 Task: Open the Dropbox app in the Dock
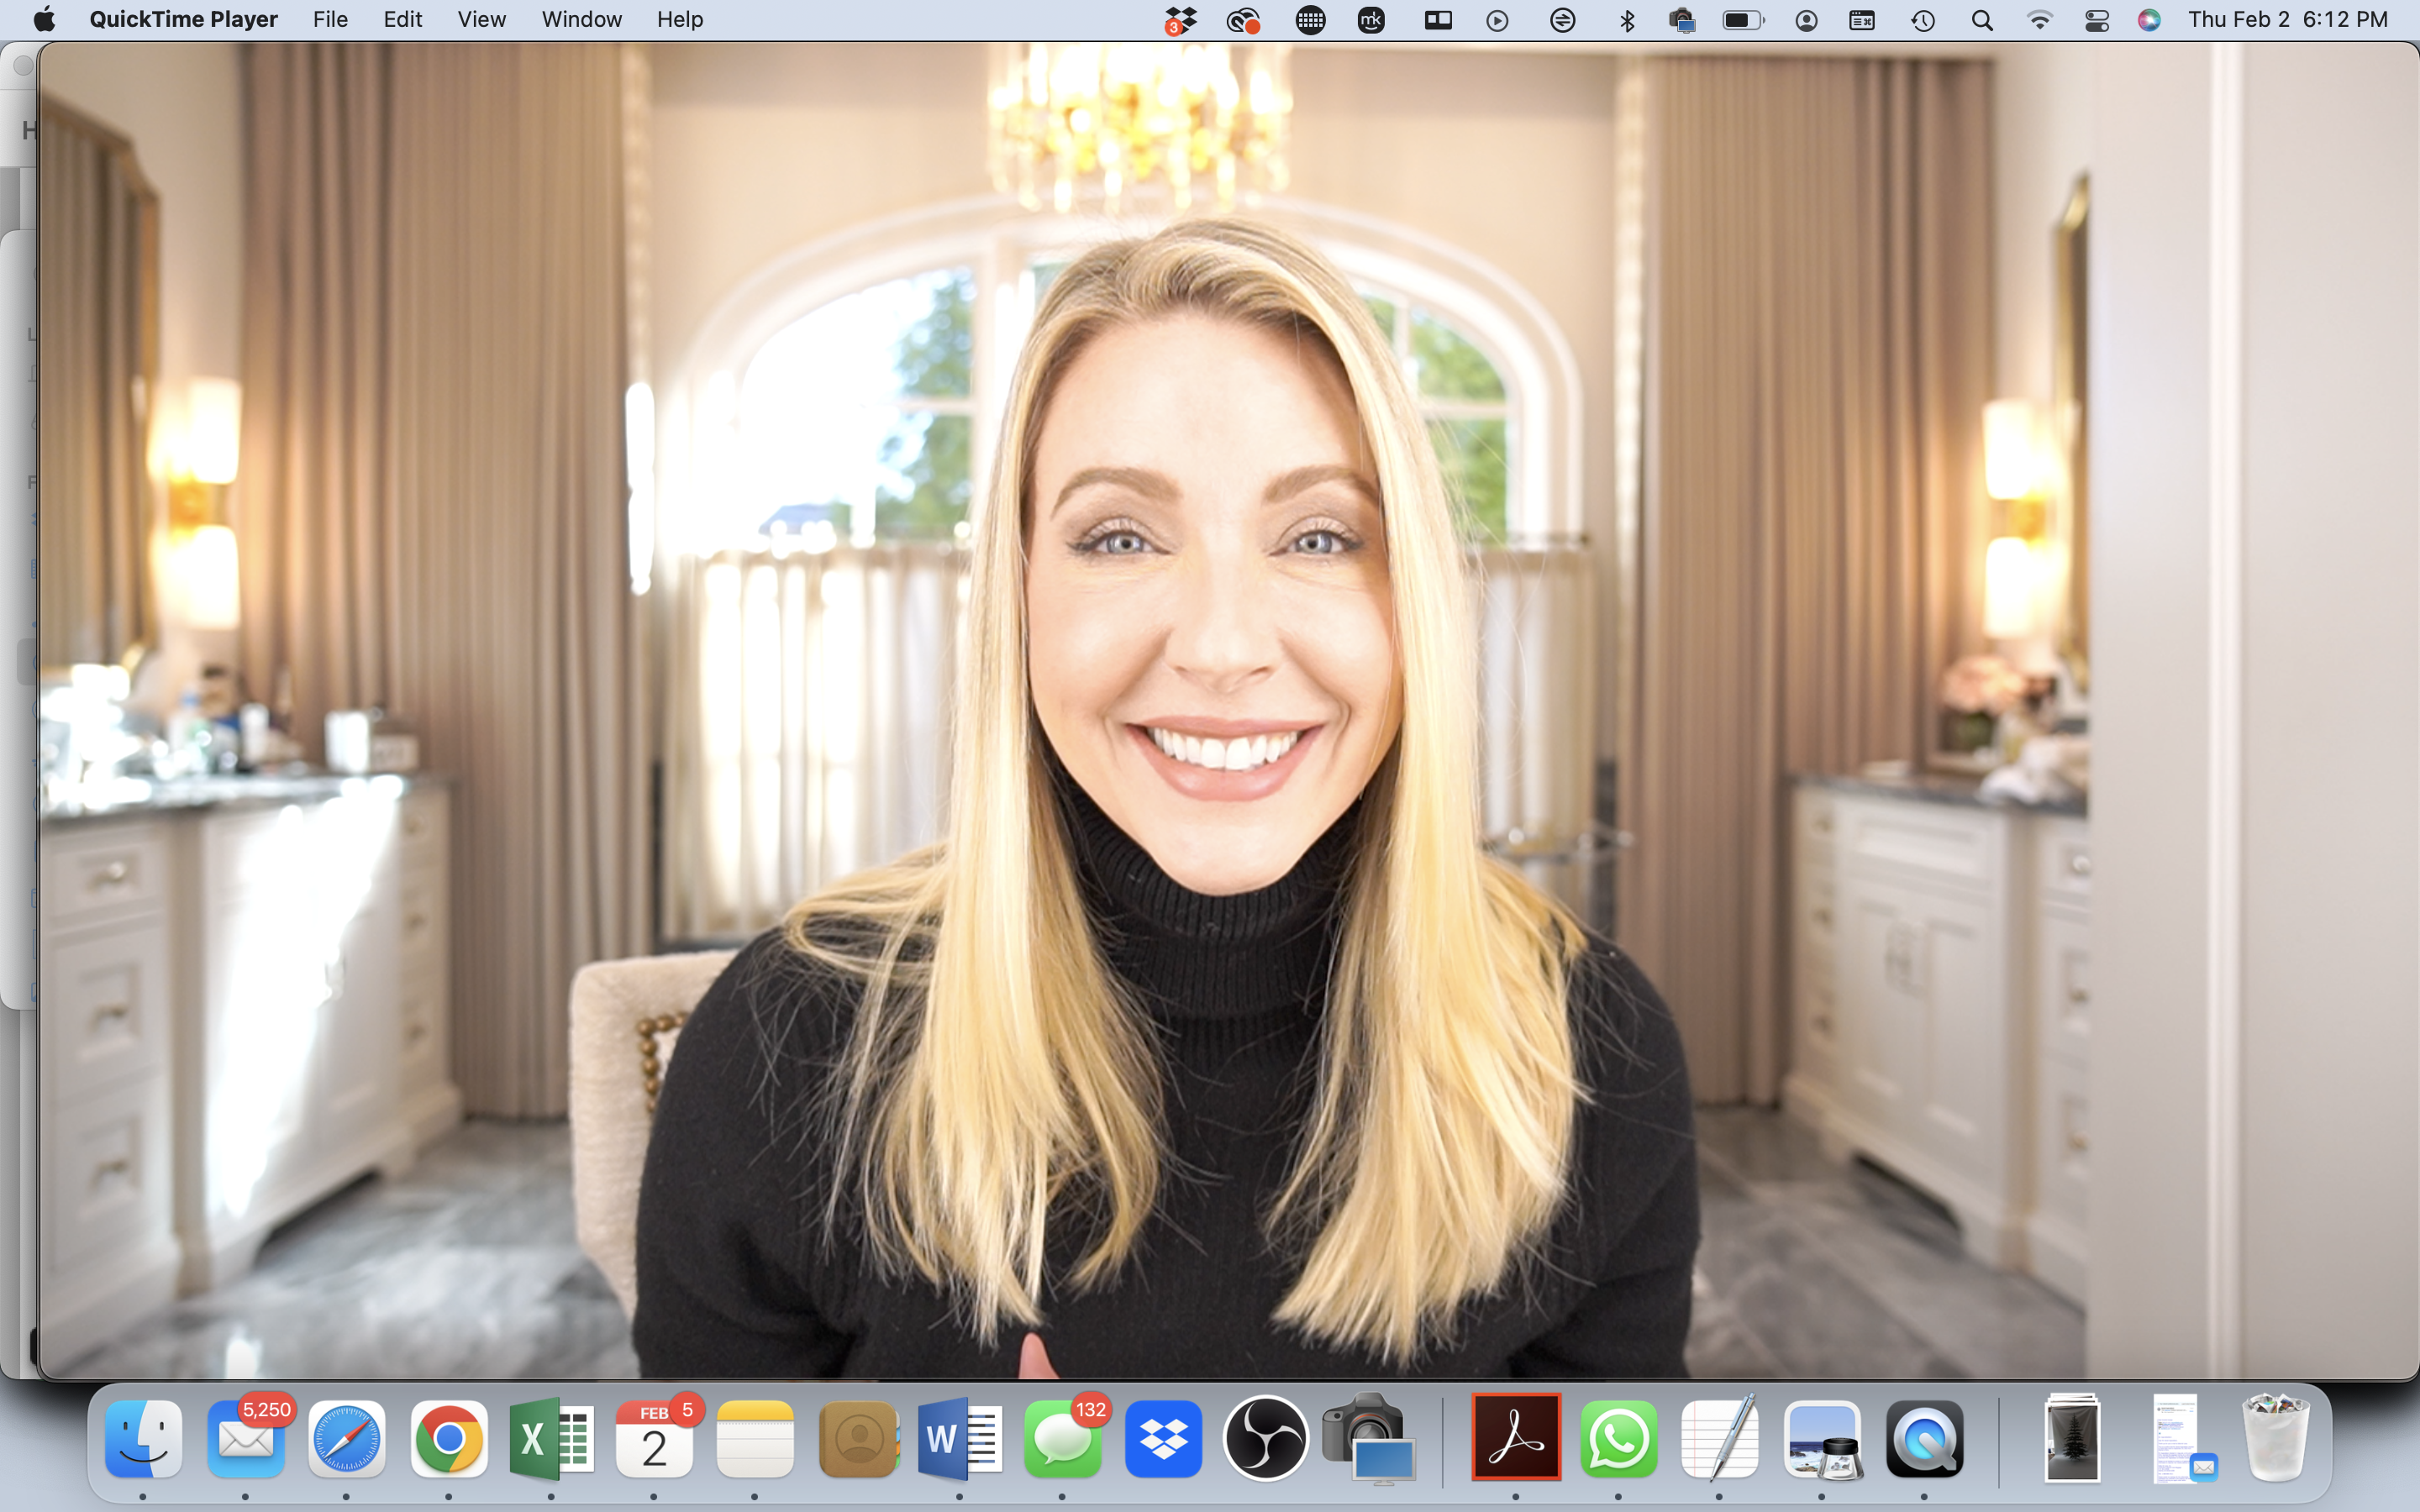(1164, 1439)
